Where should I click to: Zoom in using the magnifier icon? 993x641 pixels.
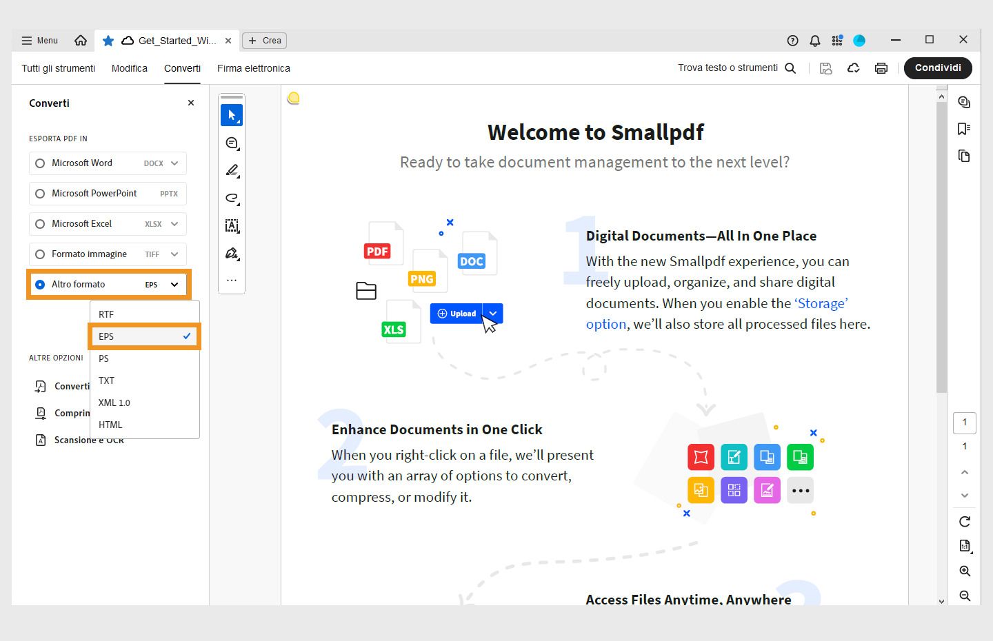964,571
